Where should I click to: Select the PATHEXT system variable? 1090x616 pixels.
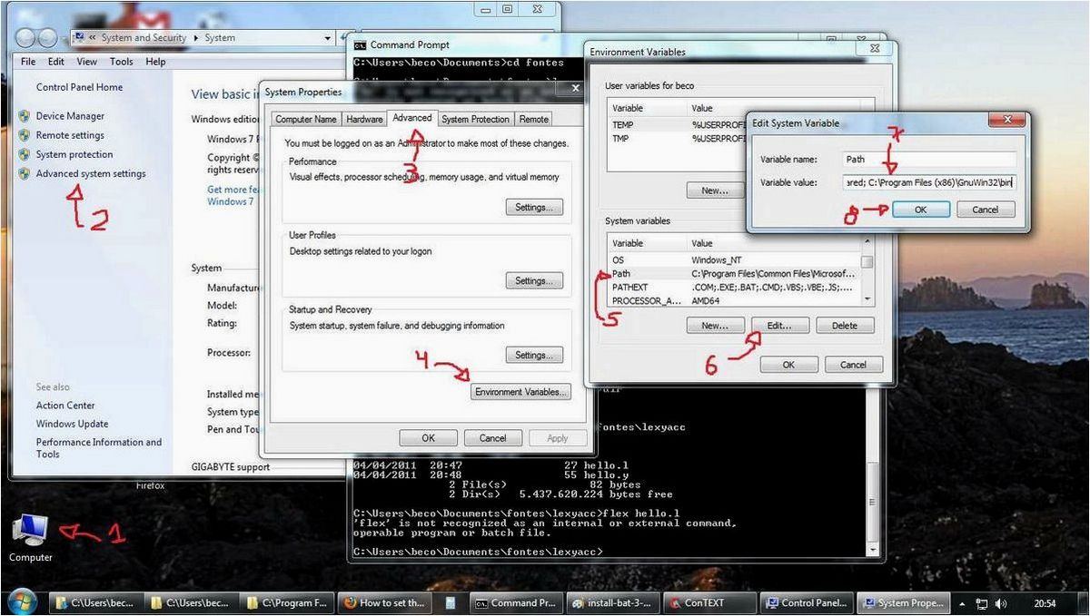coord(734,287)
